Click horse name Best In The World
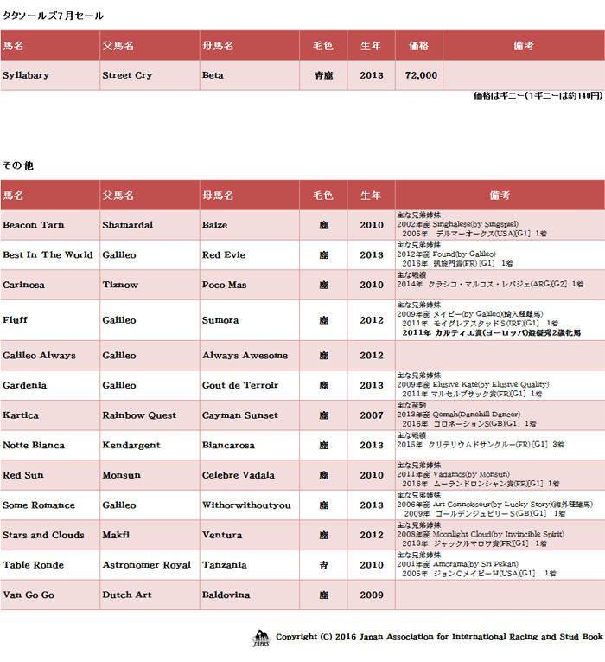Viewport: 605px width, 662px height. coord(48,254)
